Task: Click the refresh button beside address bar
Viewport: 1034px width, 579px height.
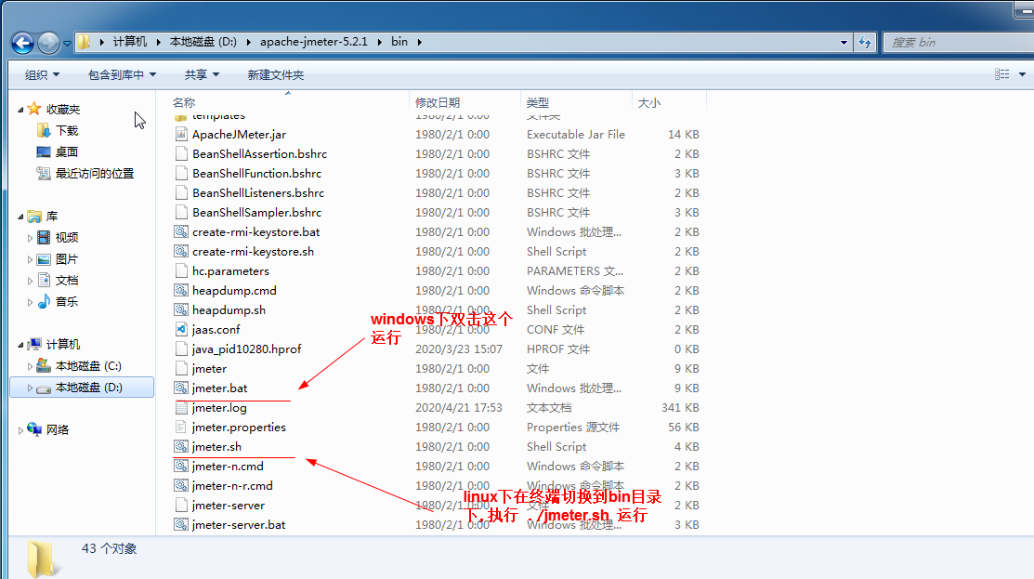Action: (x=865, y=42)
